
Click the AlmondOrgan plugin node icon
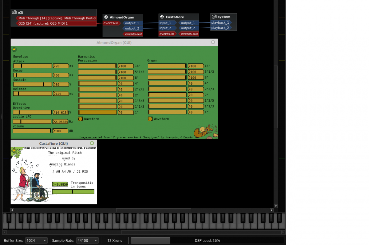pyautogui.click(x=106, y=17)
